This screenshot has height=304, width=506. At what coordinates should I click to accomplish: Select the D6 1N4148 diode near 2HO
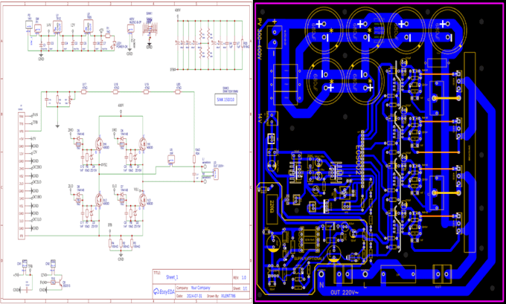(x=78, y=139)
